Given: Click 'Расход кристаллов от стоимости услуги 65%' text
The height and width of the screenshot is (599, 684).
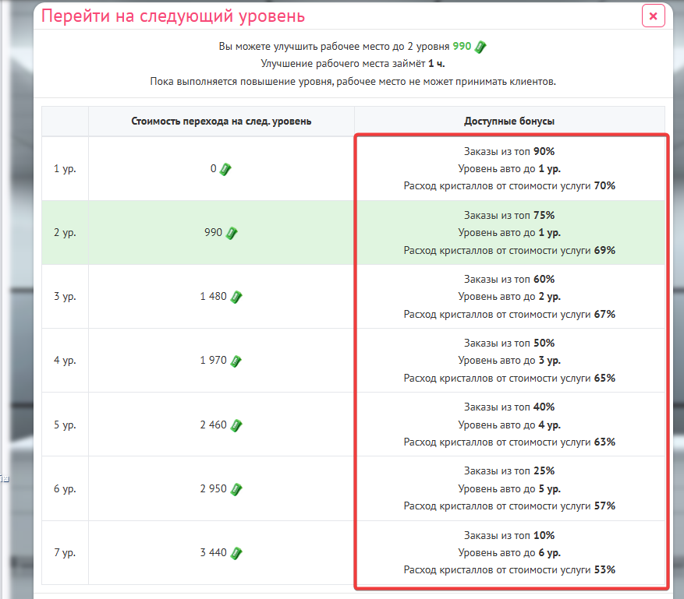Looking at the screenshot, I should click(x=509, y=378).
